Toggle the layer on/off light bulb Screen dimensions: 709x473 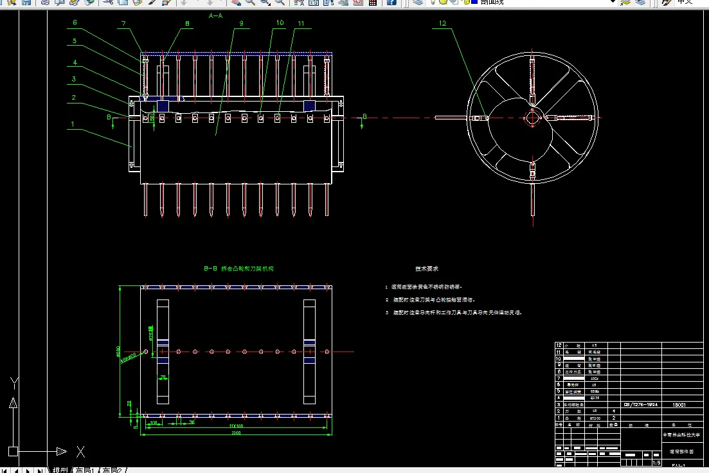coord(433,3)
